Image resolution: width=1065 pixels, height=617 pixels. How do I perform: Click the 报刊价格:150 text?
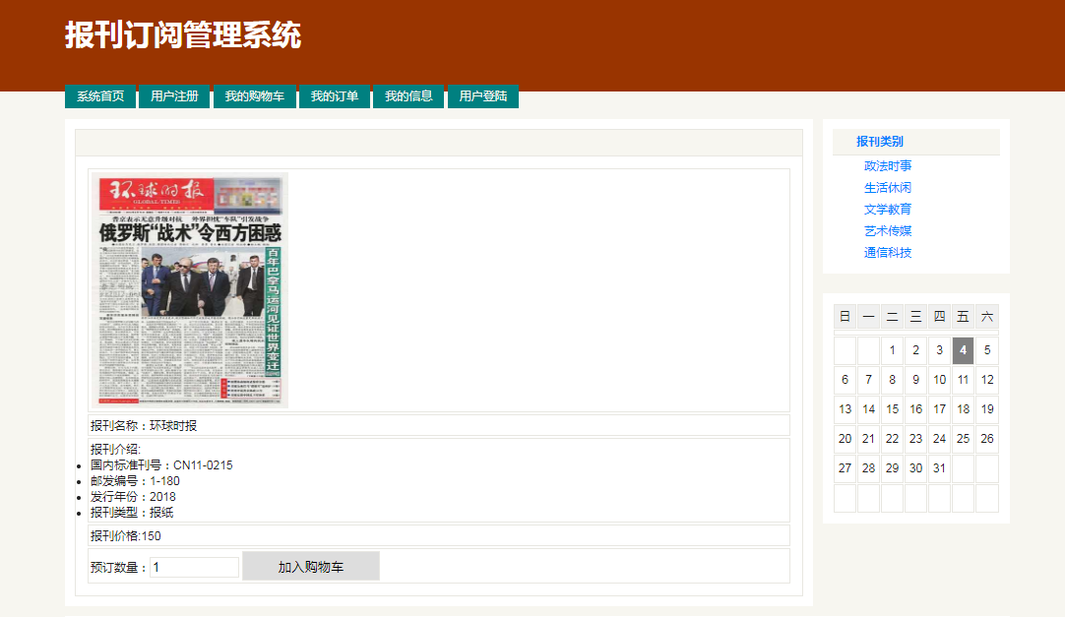(126, 535)
